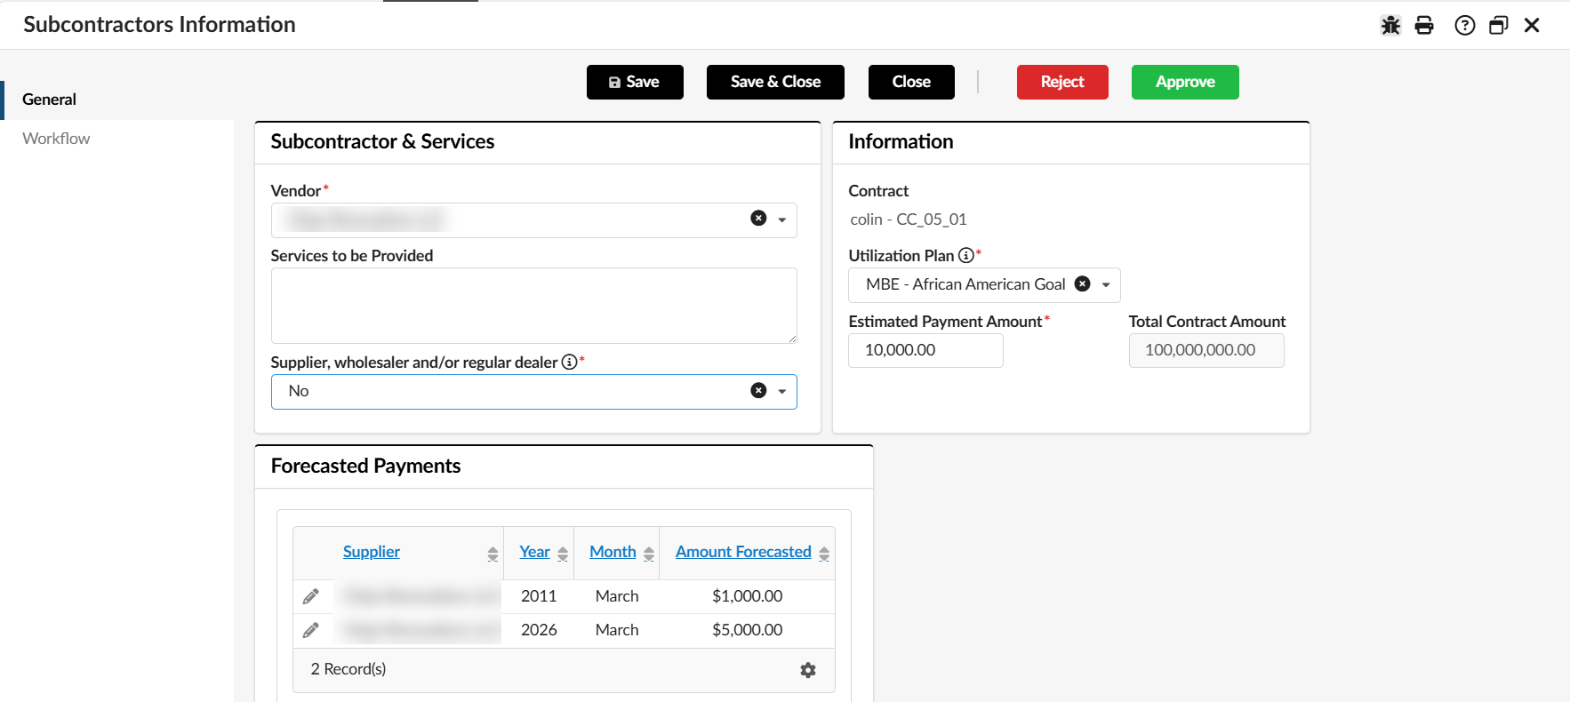Screen dimensions: 1570x702
Task: Click Save & Close
Action: click(x=775, y=82)
